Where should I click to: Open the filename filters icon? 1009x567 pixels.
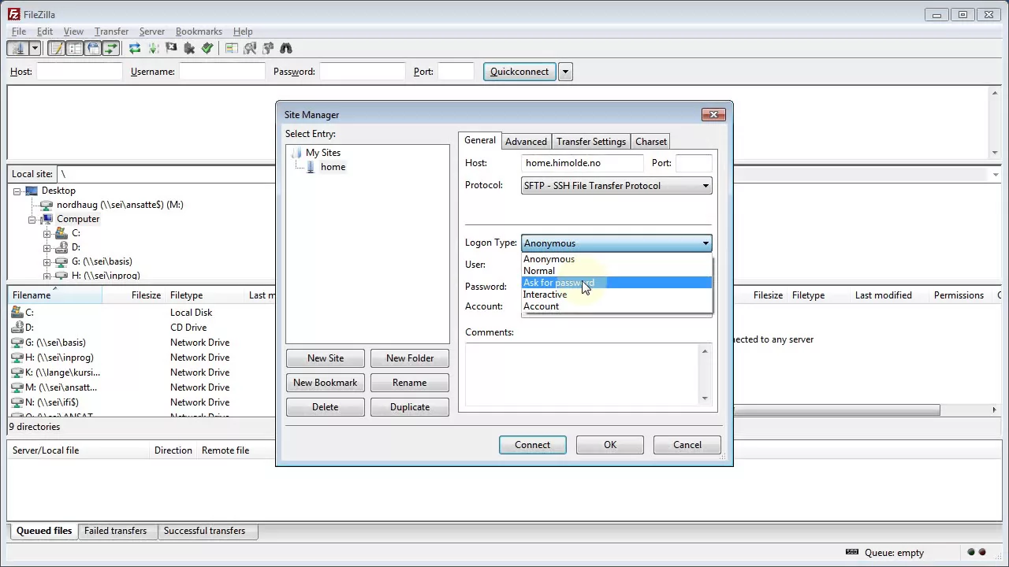click(x=231, y=48)
